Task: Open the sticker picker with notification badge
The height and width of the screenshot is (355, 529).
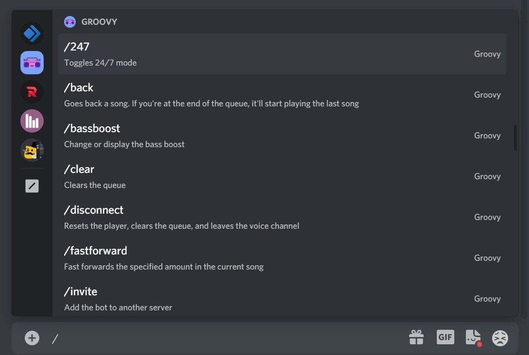Action: click(472, 337)
